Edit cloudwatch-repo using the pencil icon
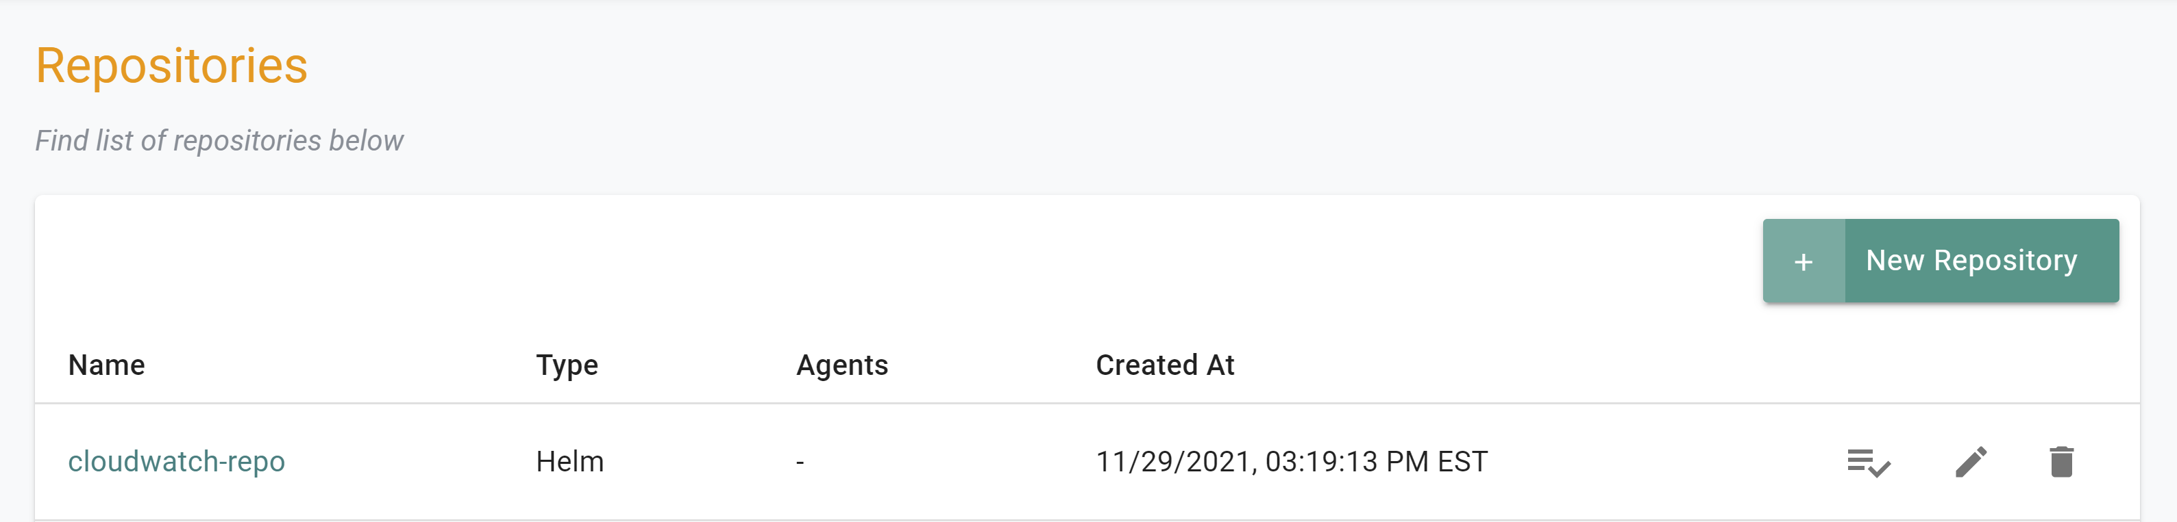 (1971, 462)
